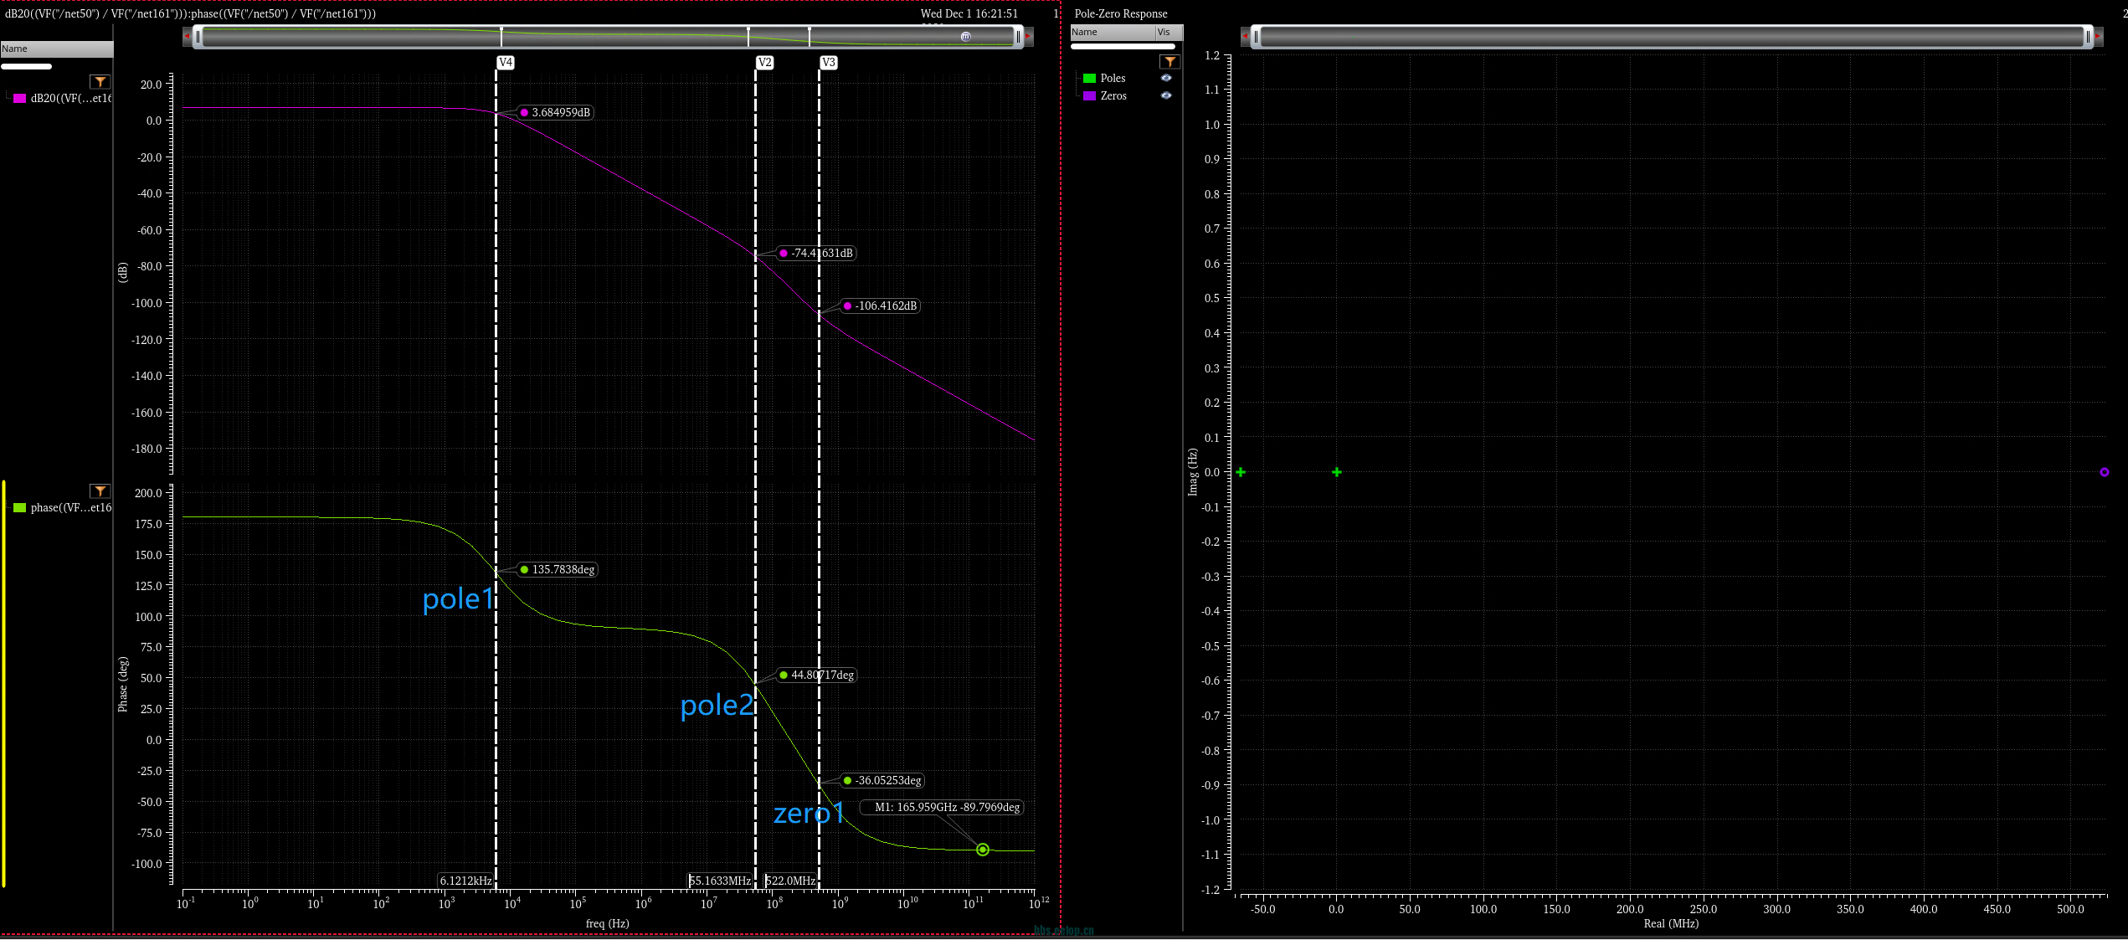
Task: Click the -36.05253deg marker readout
Action: tap(882, 780)
